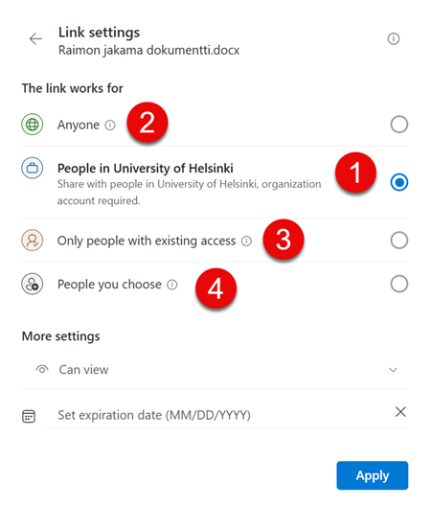The height and width of the screenshot is (506, 431).
Task: Click the briefcase organization icon
Action: point(33,168)
